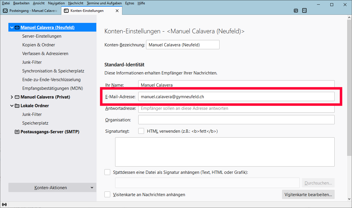The height and width of the screenshot is (208, 352).
Task: Click the Antwortadresse input field
Action: coord(236,108)
